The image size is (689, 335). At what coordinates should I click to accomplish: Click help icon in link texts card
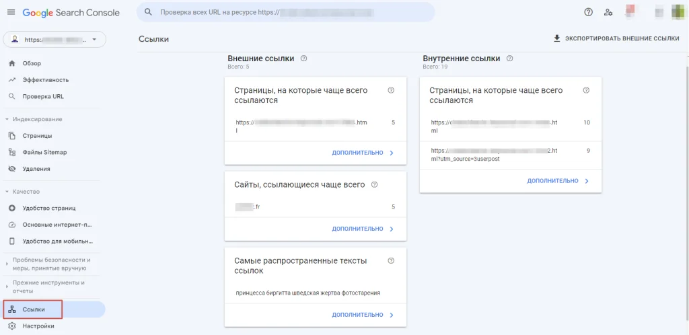pos(392,261)
